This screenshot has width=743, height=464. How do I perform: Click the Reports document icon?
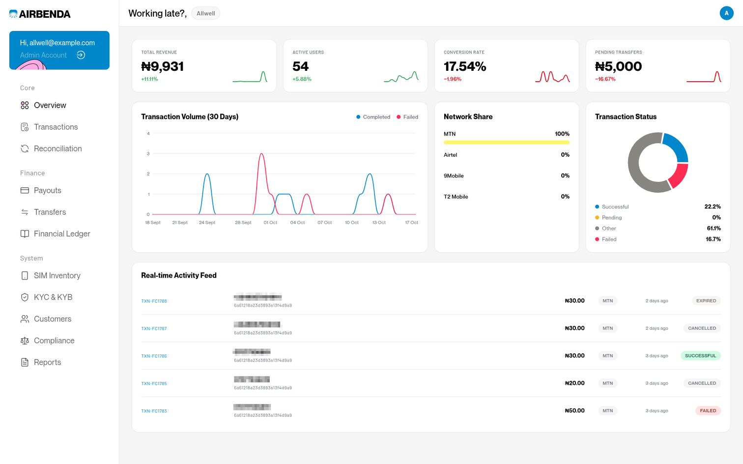pos(25,362)
